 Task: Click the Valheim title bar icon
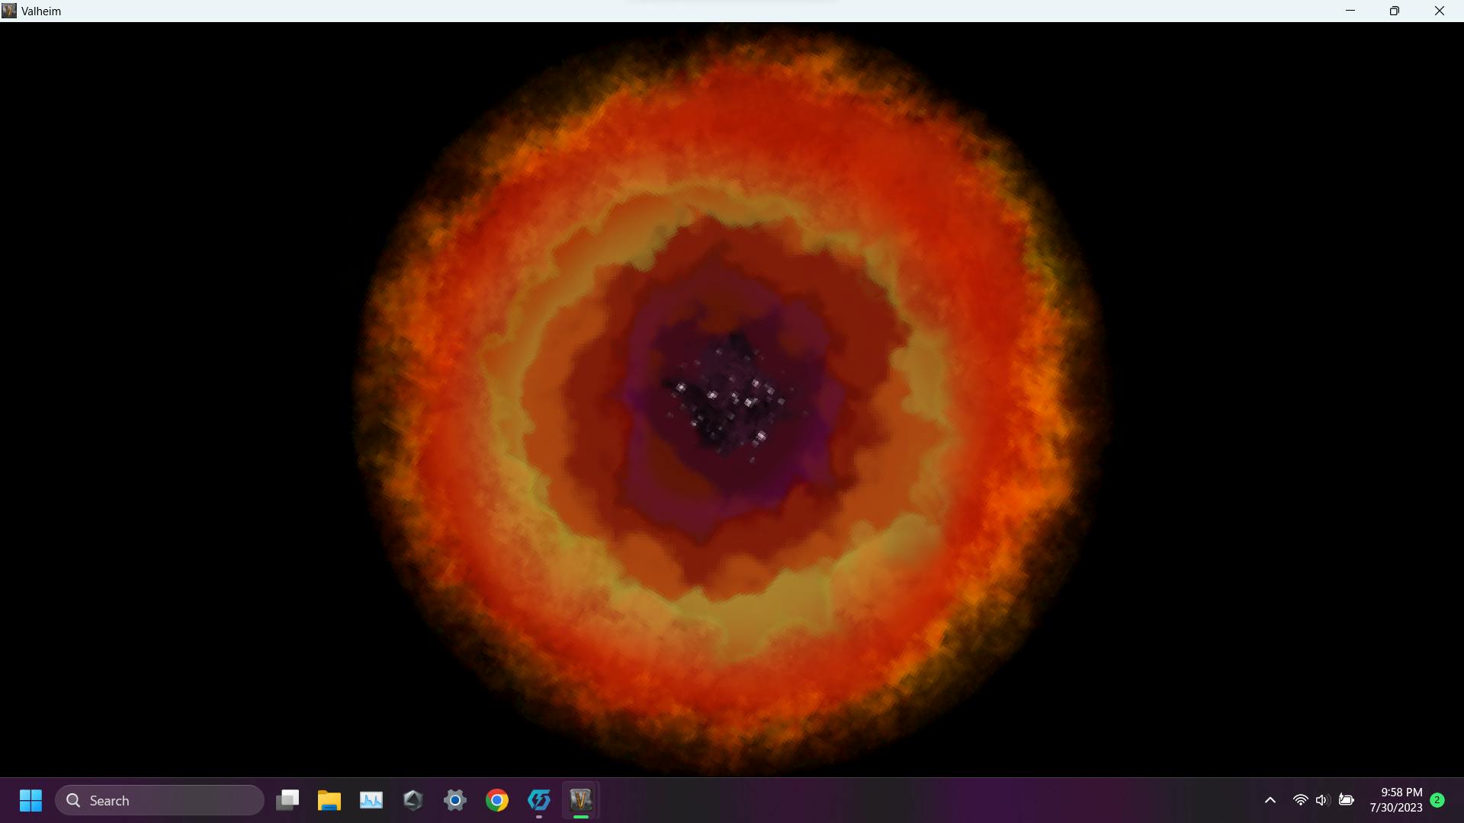pyautogui.click(x=9, y=11)
